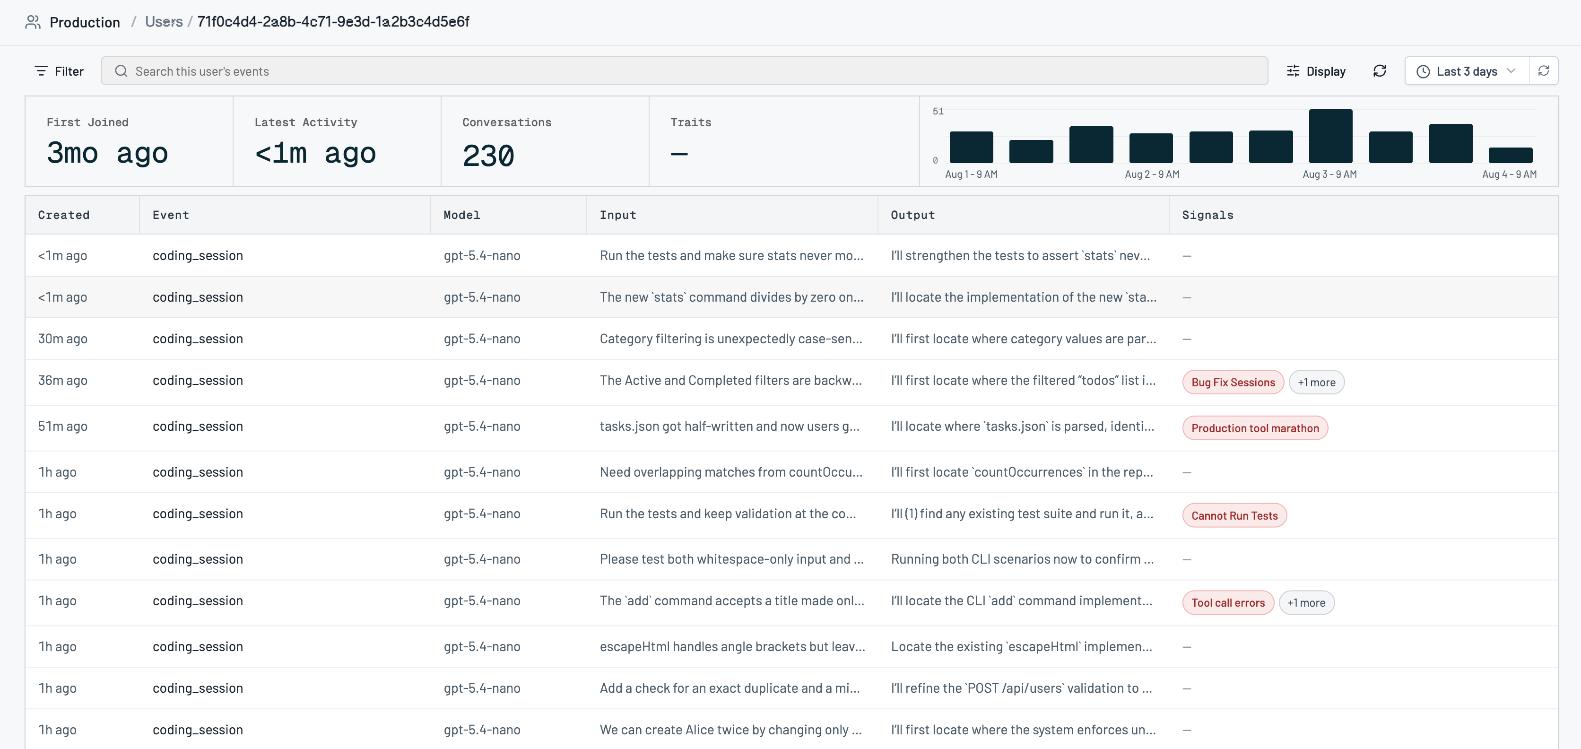The height and width of the screenshot is (749, 1581).
Task: Click the last short bar at Aug 4 - 9 AM
Action: (1511, 155)
